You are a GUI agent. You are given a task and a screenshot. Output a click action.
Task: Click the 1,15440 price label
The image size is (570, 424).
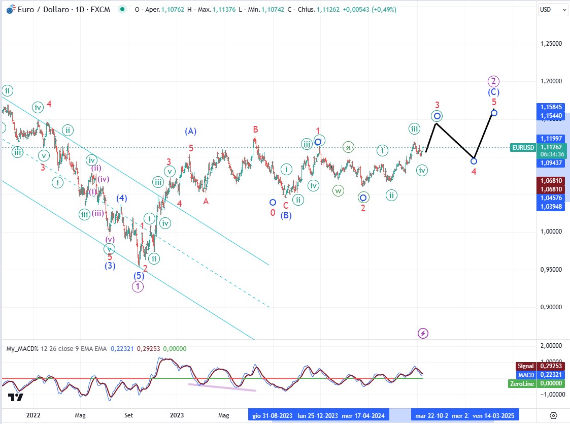pyautogui.click(x=551, y=116)
